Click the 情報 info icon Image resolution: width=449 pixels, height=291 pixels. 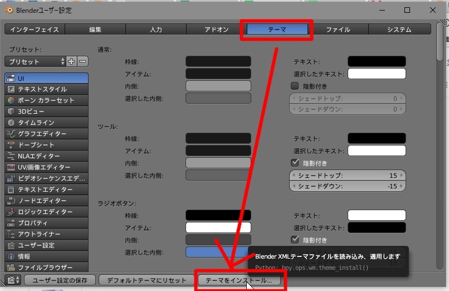(11, 256)
